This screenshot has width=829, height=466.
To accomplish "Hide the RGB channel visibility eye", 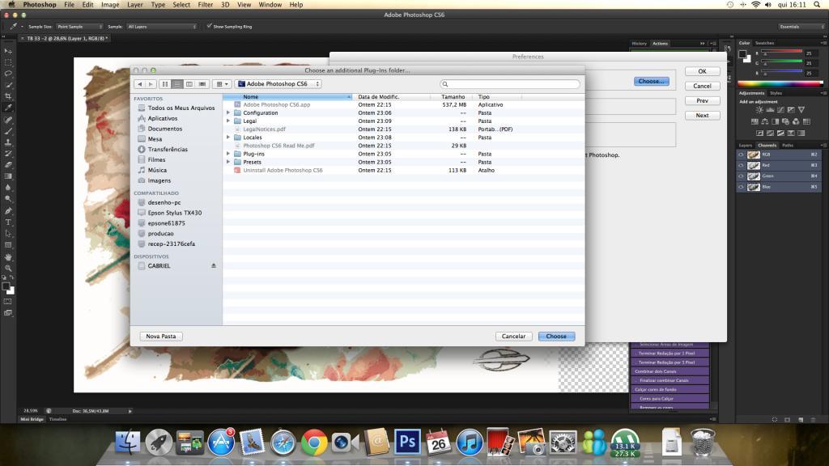I will pos(741,155).
